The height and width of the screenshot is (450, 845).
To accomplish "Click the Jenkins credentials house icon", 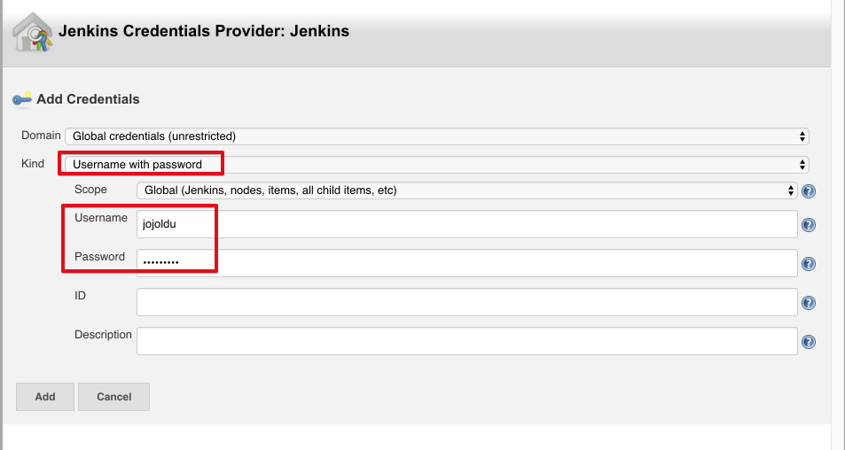I will pos(33,32).
